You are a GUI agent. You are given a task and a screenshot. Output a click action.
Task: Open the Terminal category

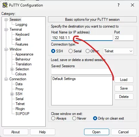point(16,29)
